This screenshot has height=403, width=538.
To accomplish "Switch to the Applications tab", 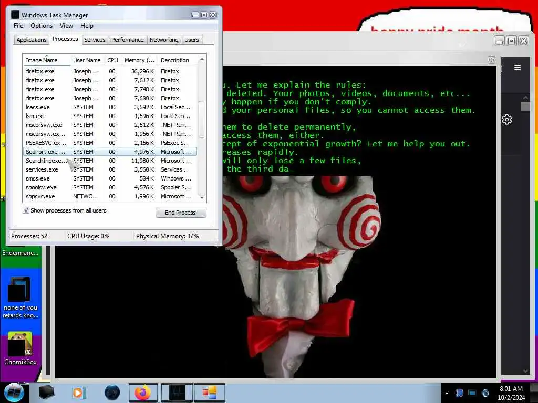I will pos(31,40).
